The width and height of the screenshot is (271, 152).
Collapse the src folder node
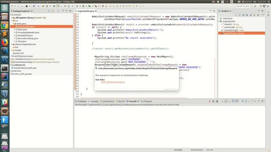tap(12, 21)
